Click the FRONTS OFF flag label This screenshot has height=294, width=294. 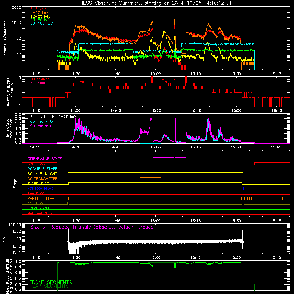point(39,208)
